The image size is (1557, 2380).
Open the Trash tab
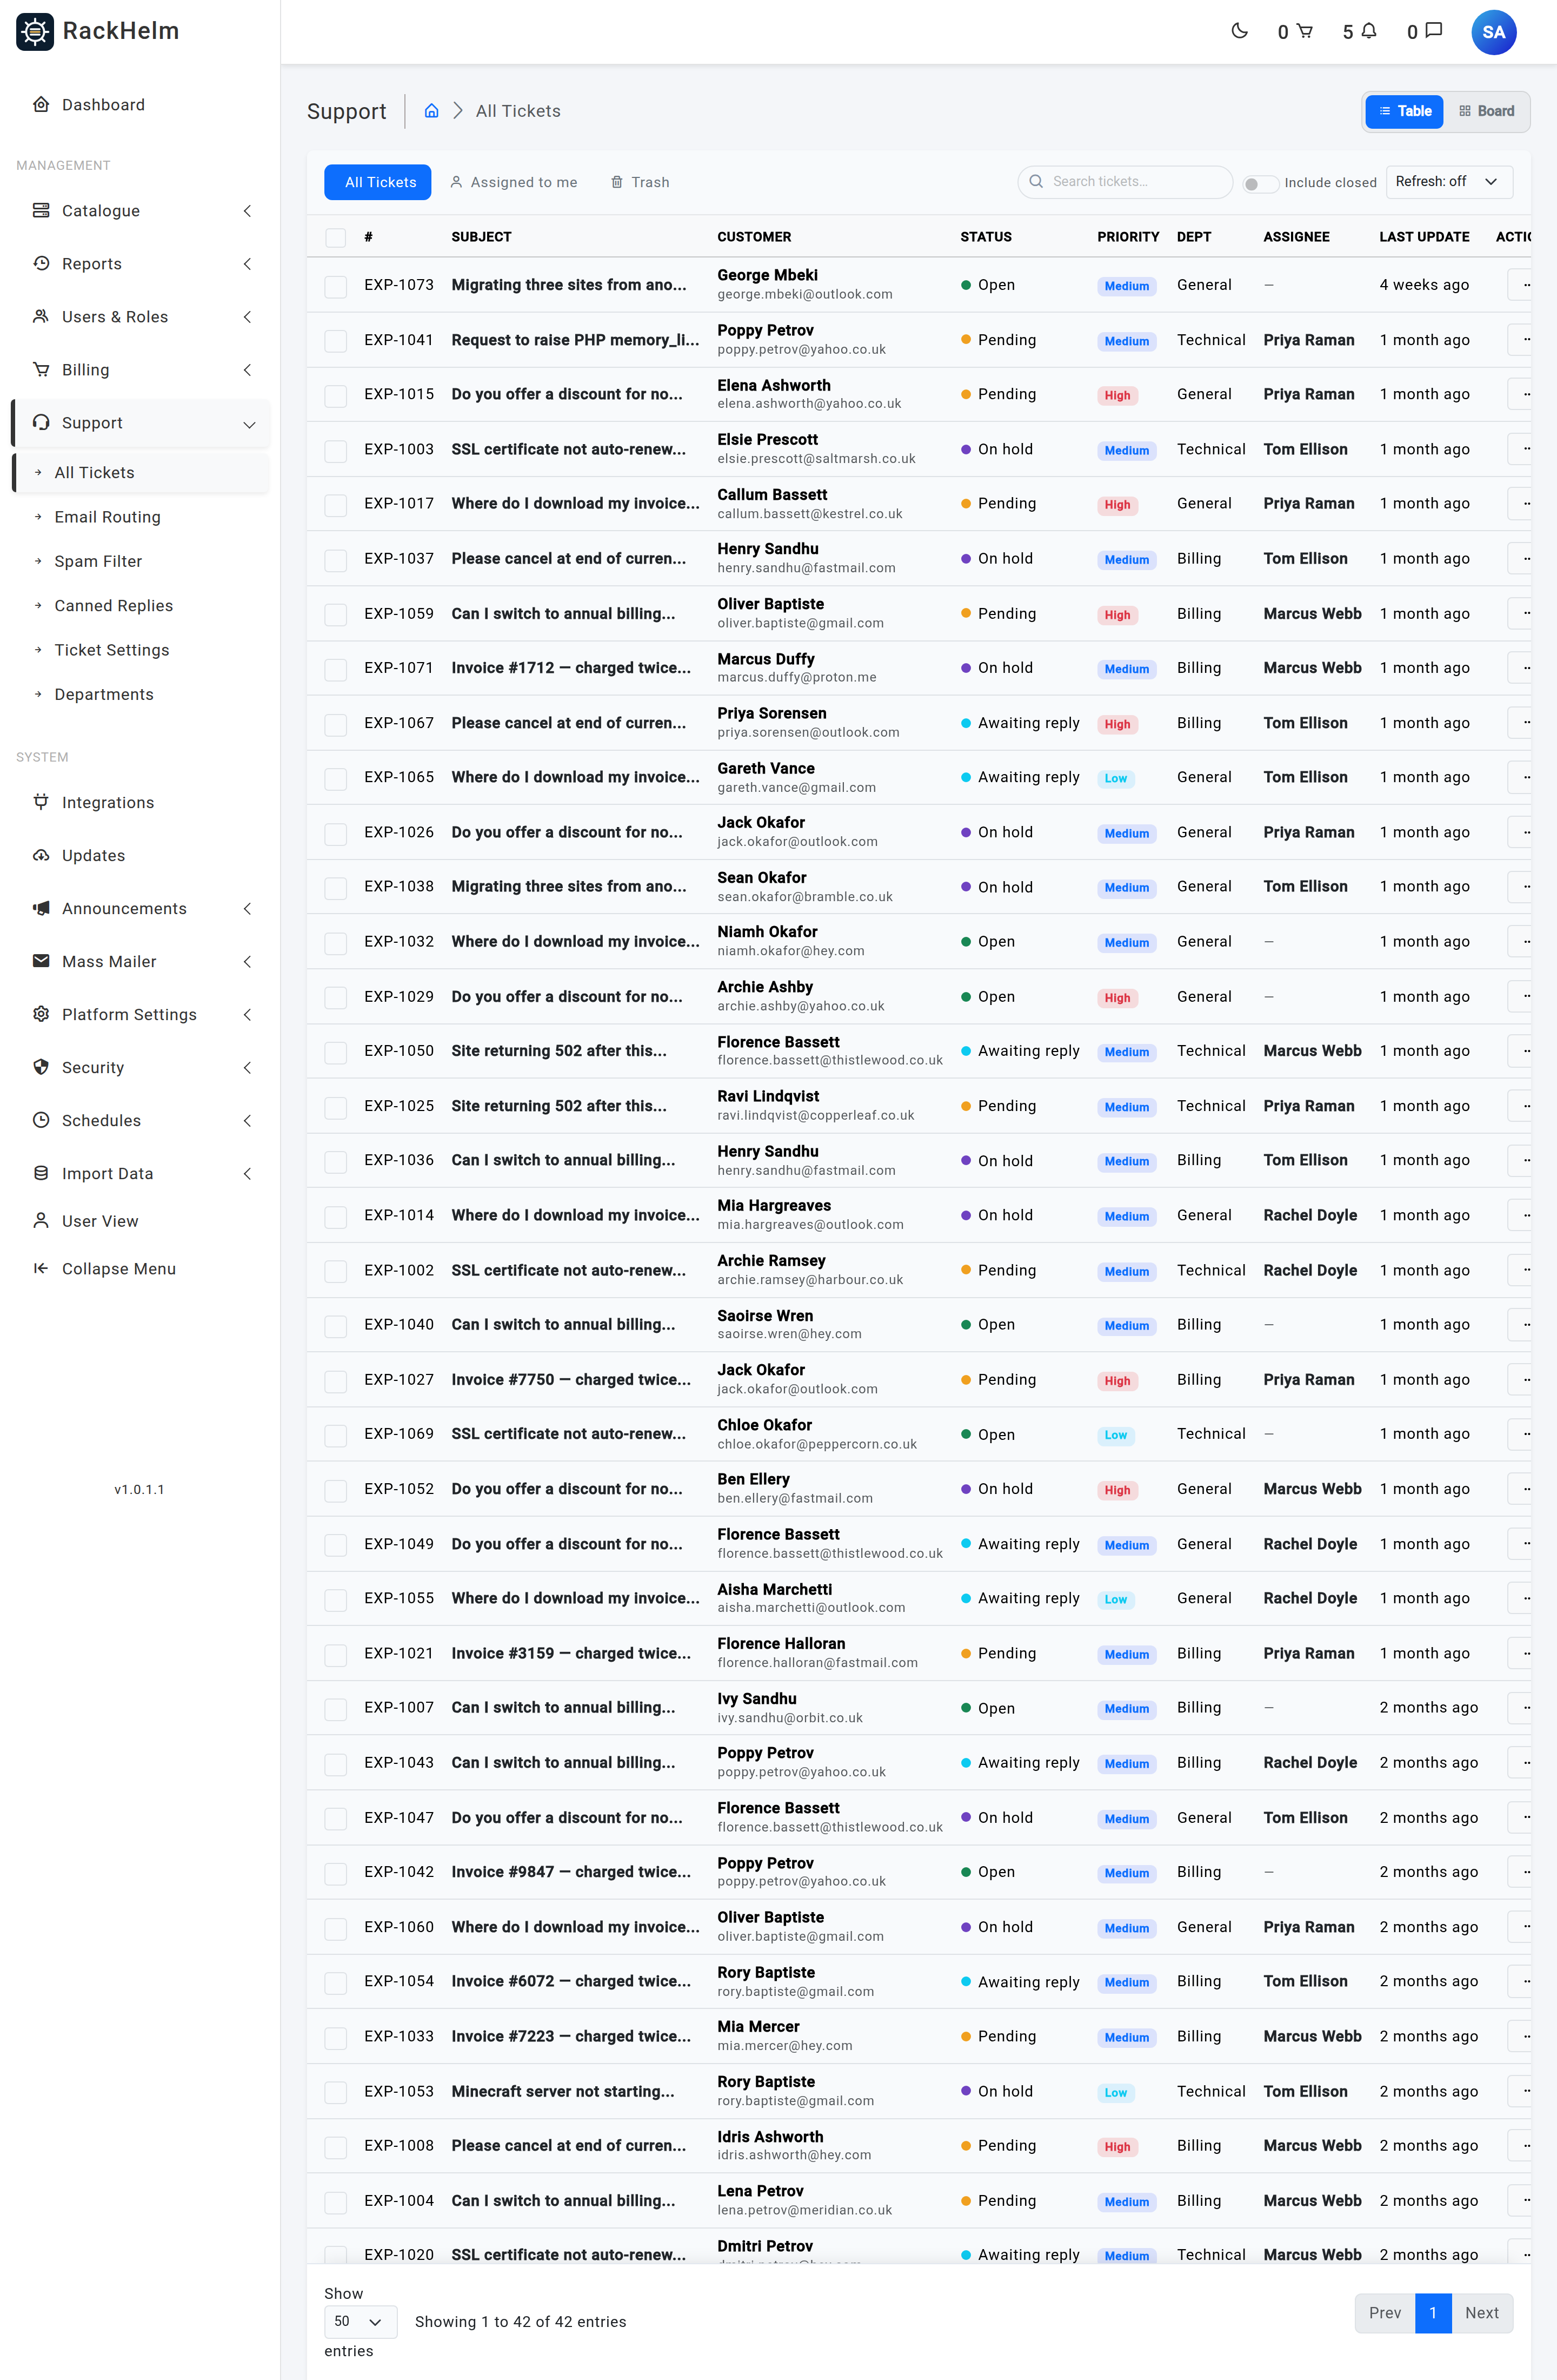(640, 182)
